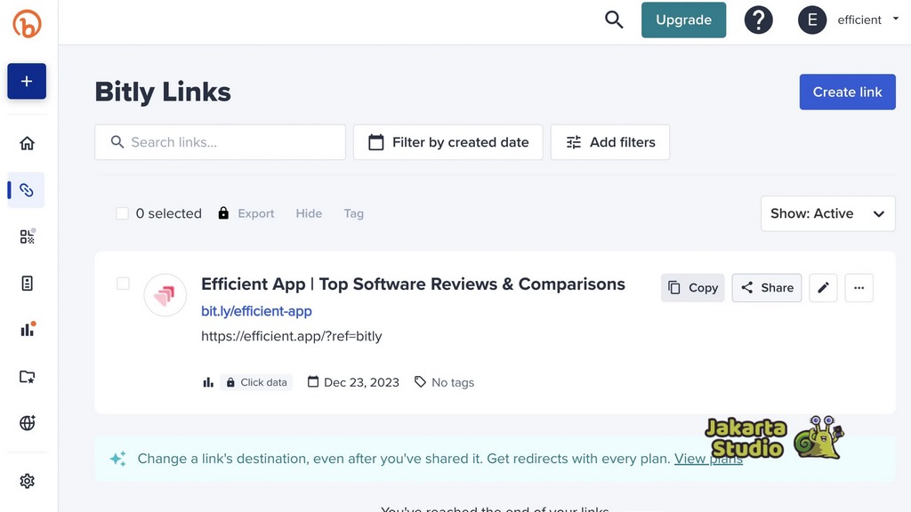Click the Create link button
The image size is (911, 512).
[847, 92]
